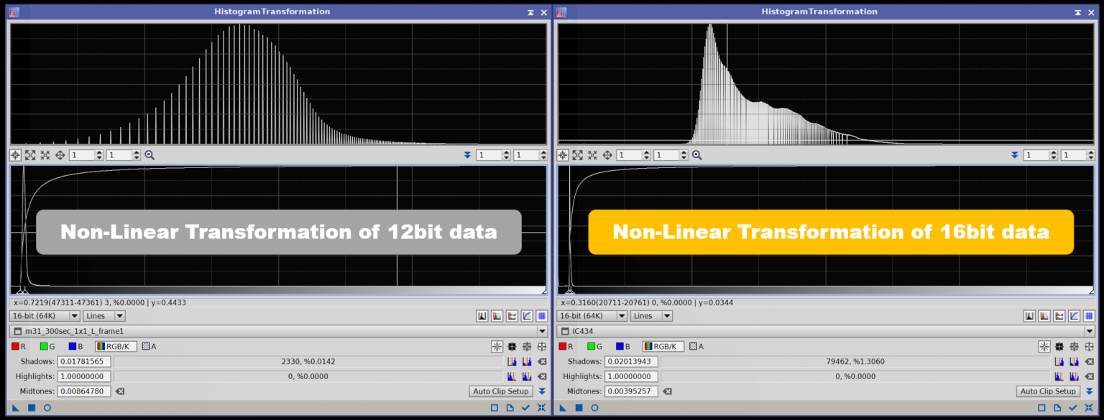Reset the midtones balance in the m31 window
This screenshot has width=1104, height=420.
pyautogui.click(x=120, y=391)
